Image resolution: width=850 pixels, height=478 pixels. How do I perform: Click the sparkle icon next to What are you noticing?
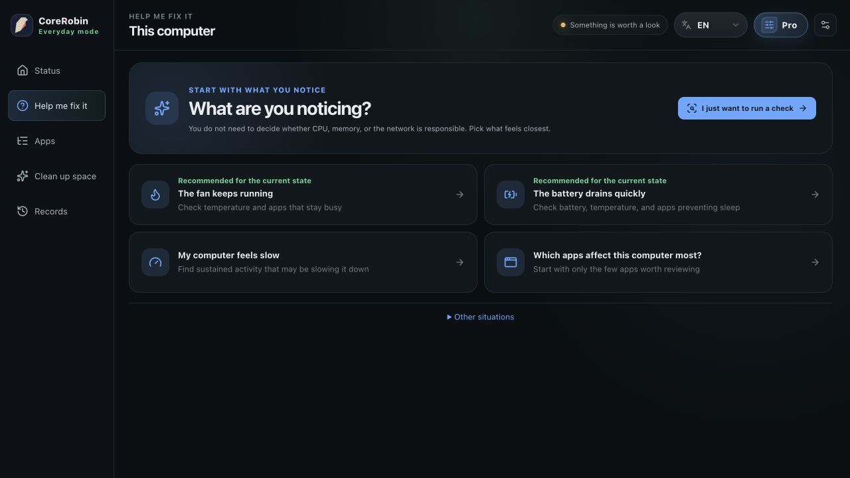tap(162, 108)
